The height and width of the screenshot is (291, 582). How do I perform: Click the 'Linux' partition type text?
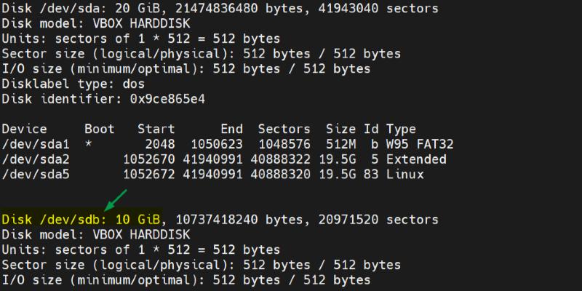pyautogui.click(x=404, y=174)
